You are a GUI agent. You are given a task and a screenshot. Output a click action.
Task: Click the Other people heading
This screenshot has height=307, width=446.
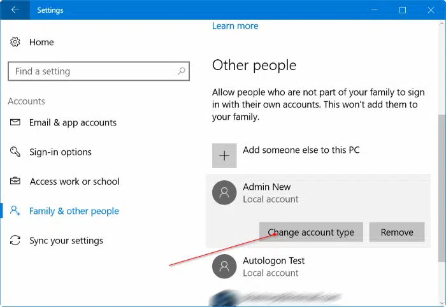click(x=254, y=65)
